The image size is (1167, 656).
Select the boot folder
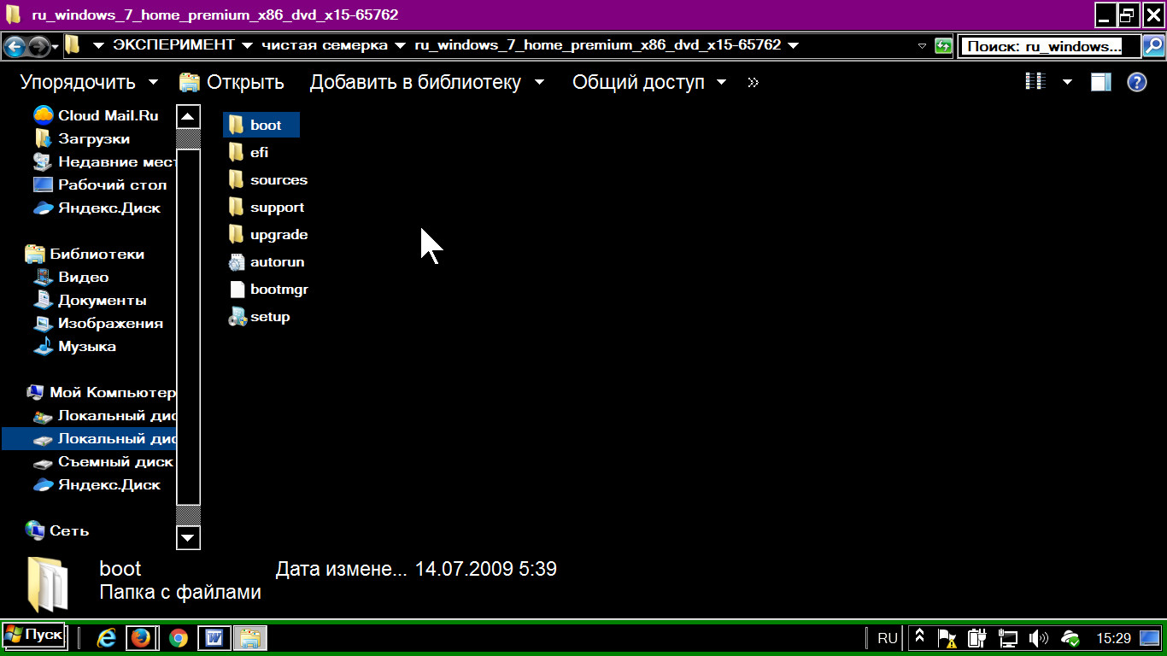pyautogui.click(x=261, y=125)
